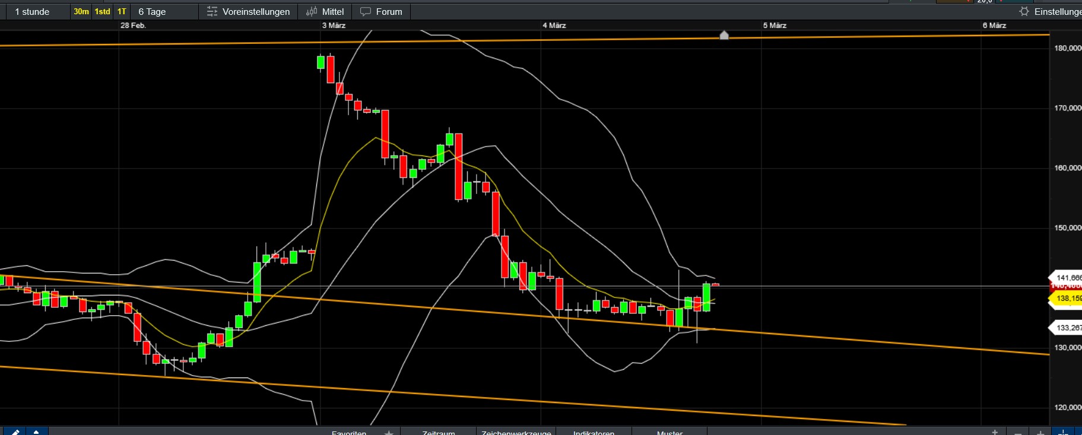Click the candlestick icon beside Mittel
1082x435 pixels.
[312, 12]
